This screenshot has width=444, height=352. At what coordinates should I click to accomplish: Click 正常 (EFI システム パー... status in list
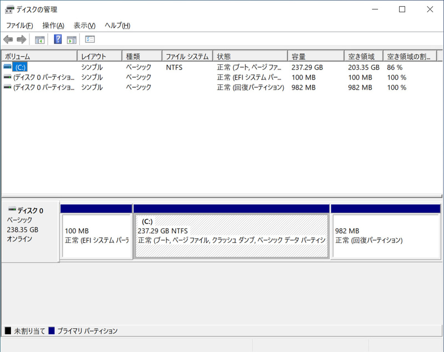(x=249, y=77)
